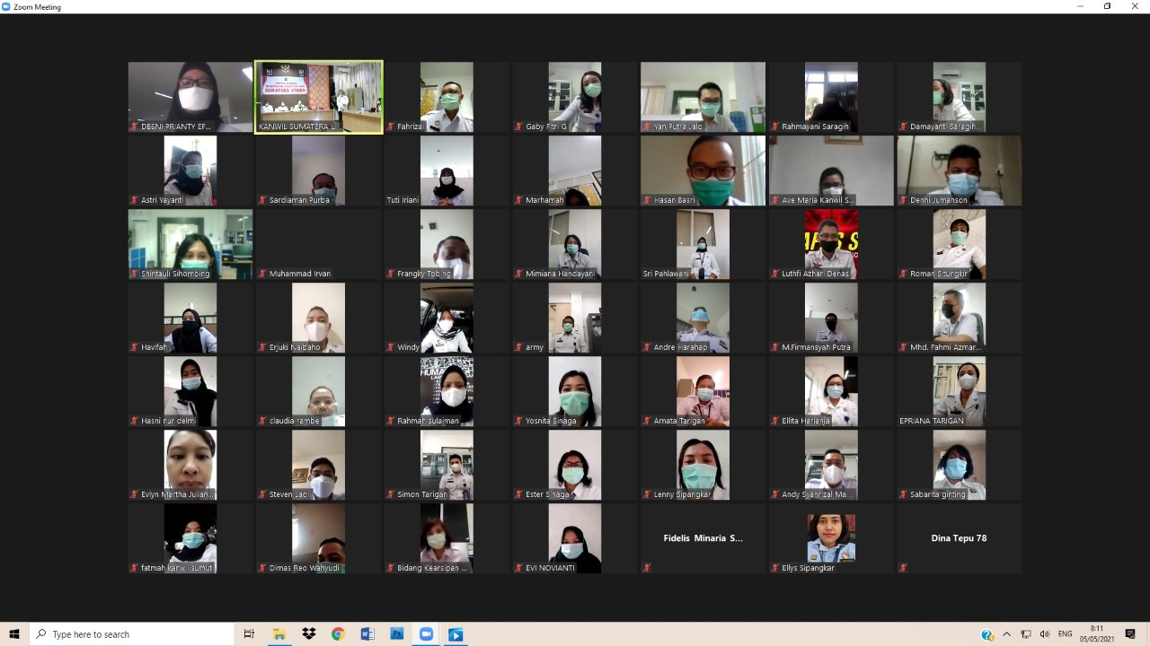The image size is (1150, 646).
Task: Select Damayanti Saragih video tile
Action: pyautogui.click(x=959, y=97)
